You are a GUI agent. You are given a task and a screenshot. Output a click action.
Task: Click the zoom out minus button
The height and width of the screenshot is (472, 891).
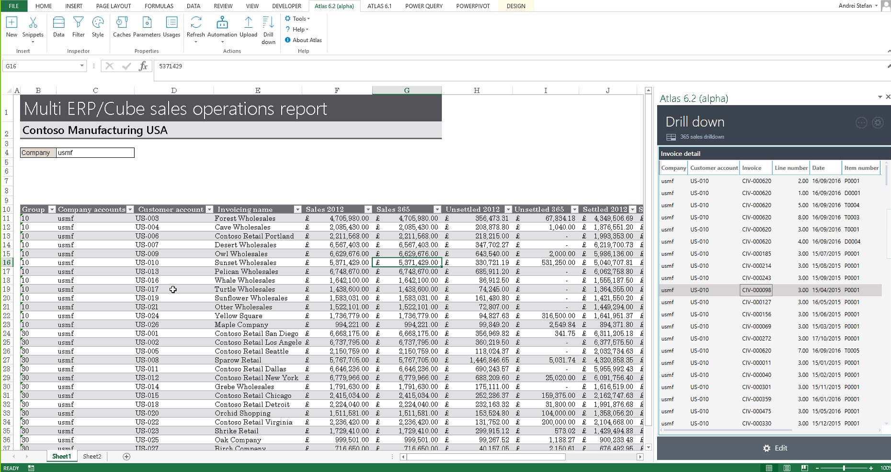point(817,468)
